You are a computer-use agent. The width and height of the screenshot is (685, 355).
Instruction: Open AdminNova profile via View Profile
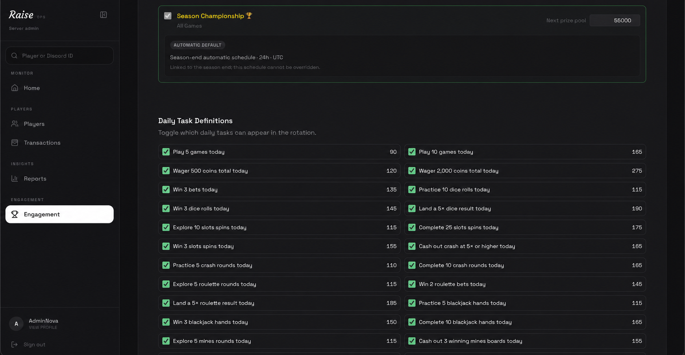click(43, 328)
